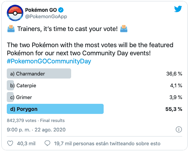
Task: Open the Pokémon GO Poké Ball avatar
Action: click(x=15, y=13)
